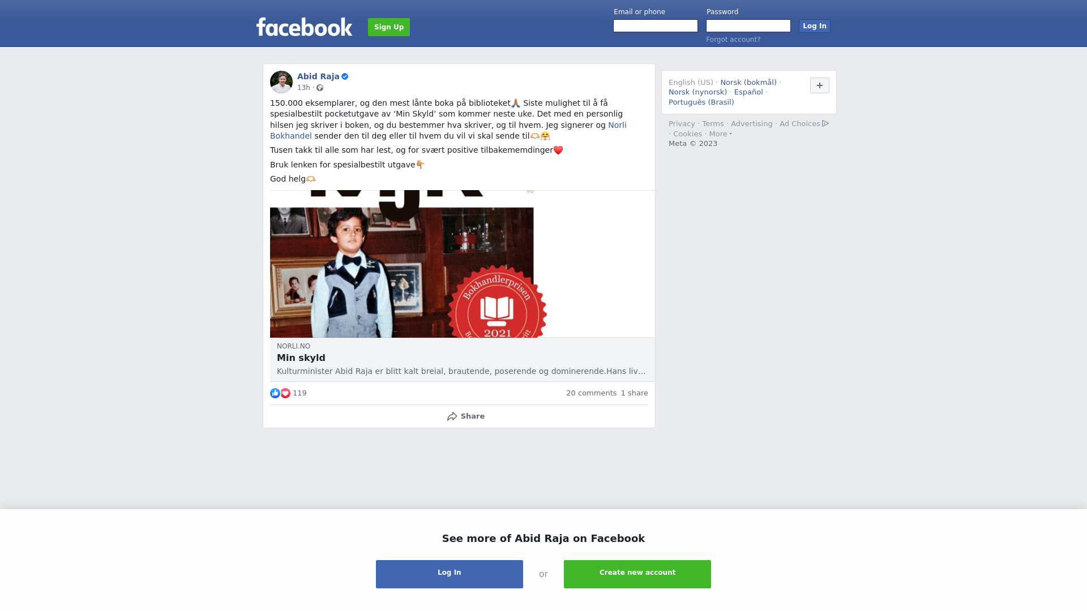
Task: Focus the Password input field
Action: [x=748, y=26]
